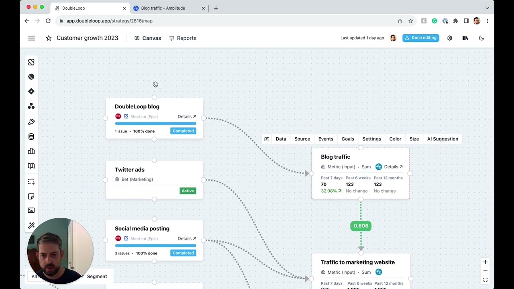The width and height of the screenshot is (514, 289).
Task: Select the Blog traffic card title
Action: coord(335,157)
